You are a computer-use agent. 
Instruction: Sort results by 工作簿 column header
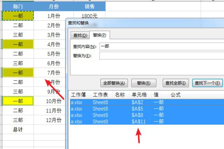[x=80, y=95]
